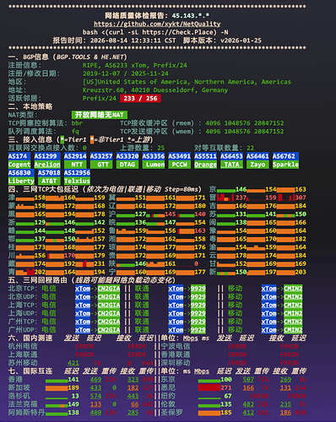Viewport: 336px width, 422px height.
Task: Select queue scheduler value fq
Action: (75, 132)
